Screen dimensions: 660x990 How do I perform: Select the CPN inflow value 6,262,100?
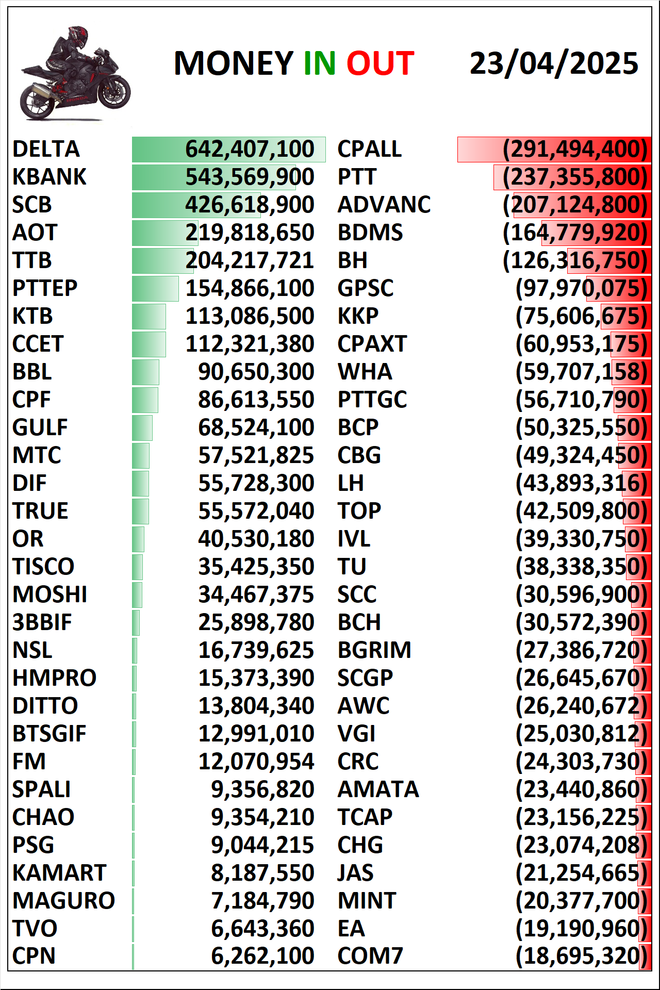262,956
